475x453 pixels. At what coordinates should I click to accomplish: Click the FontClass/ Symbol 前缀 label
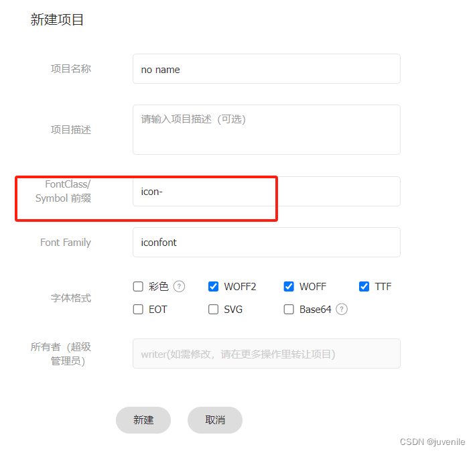coord(64,191)
